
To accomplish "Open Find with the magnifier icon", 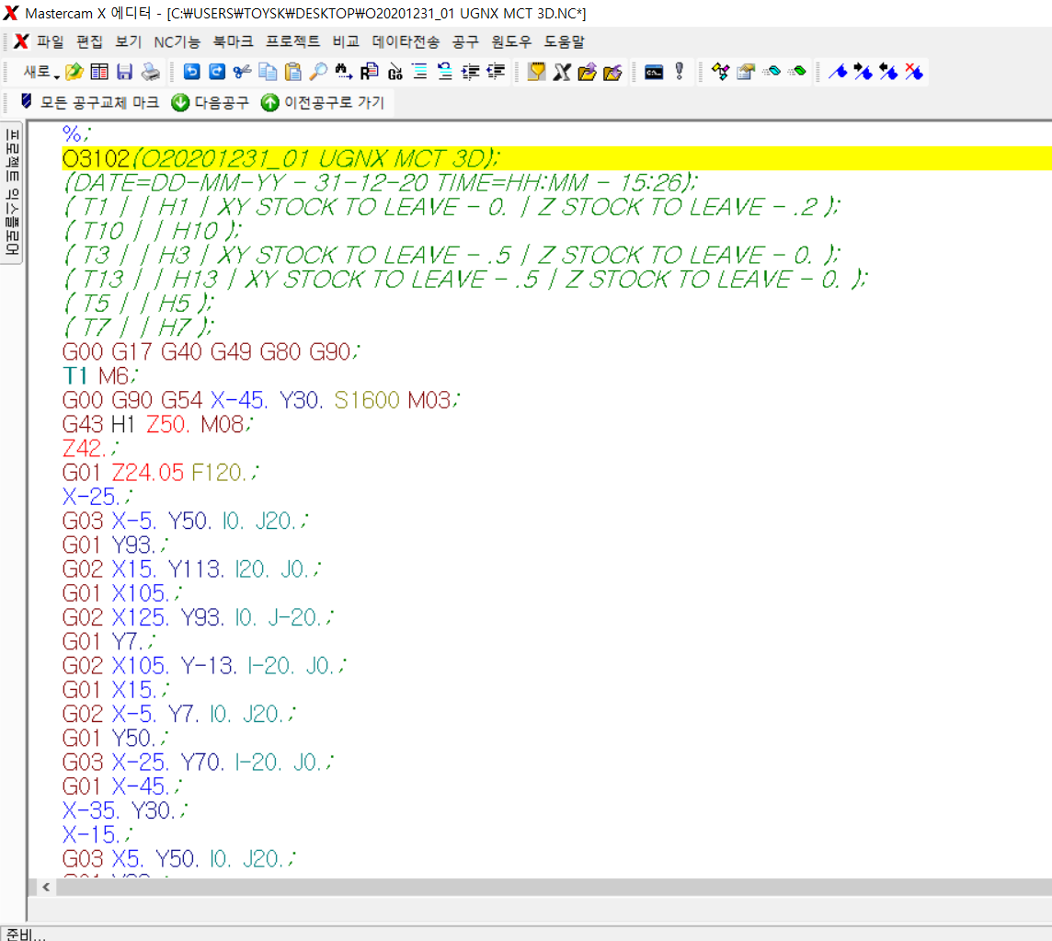I will 318,72.
